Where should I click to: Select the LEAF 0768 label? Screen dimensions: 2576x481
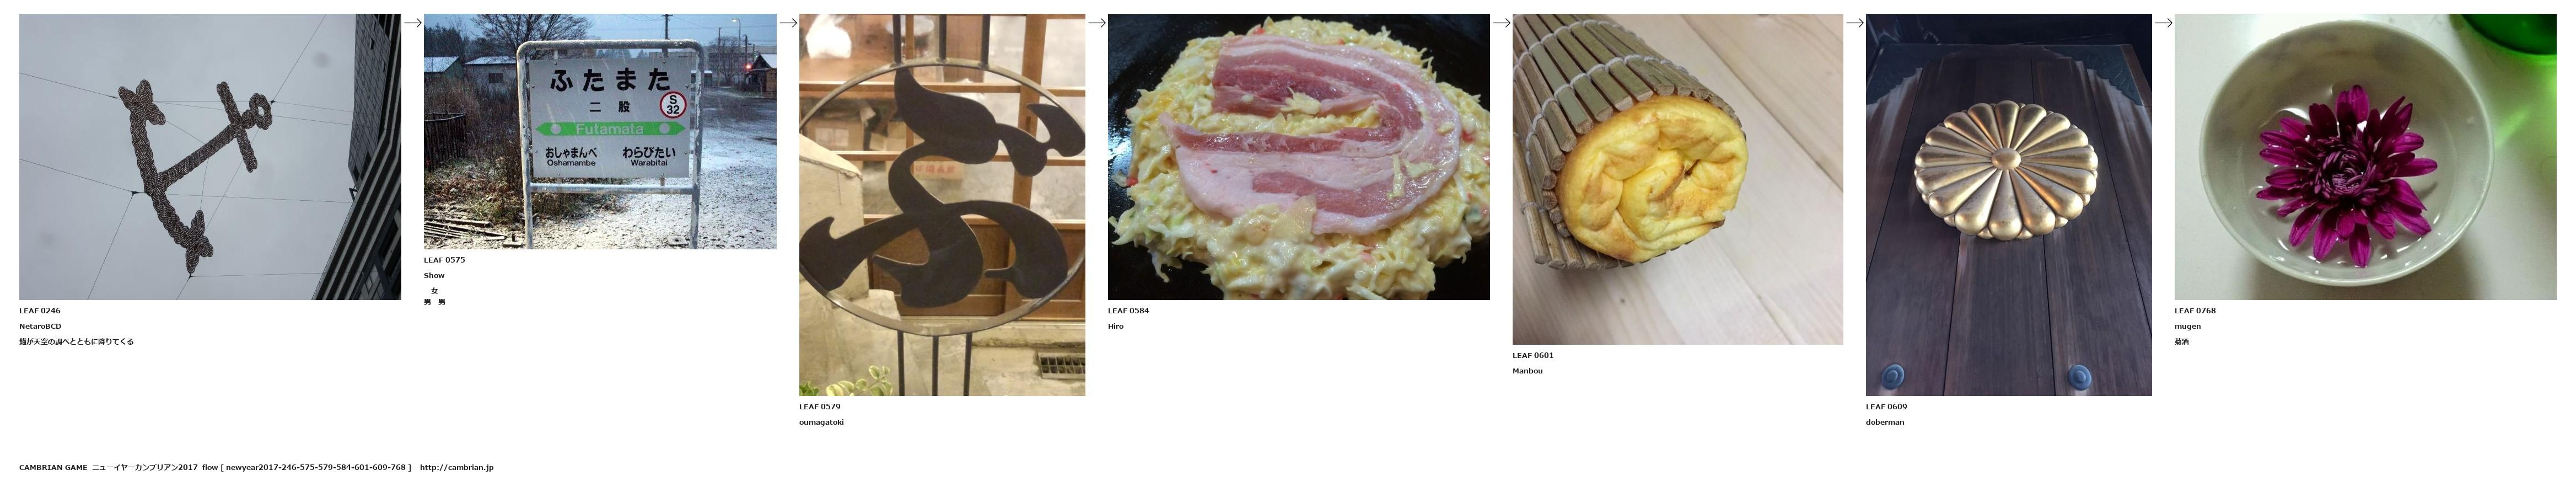tap(2195, 311)
